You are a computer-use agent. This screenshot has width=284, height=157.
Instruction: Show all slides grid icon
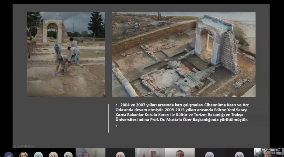(26, 146)
